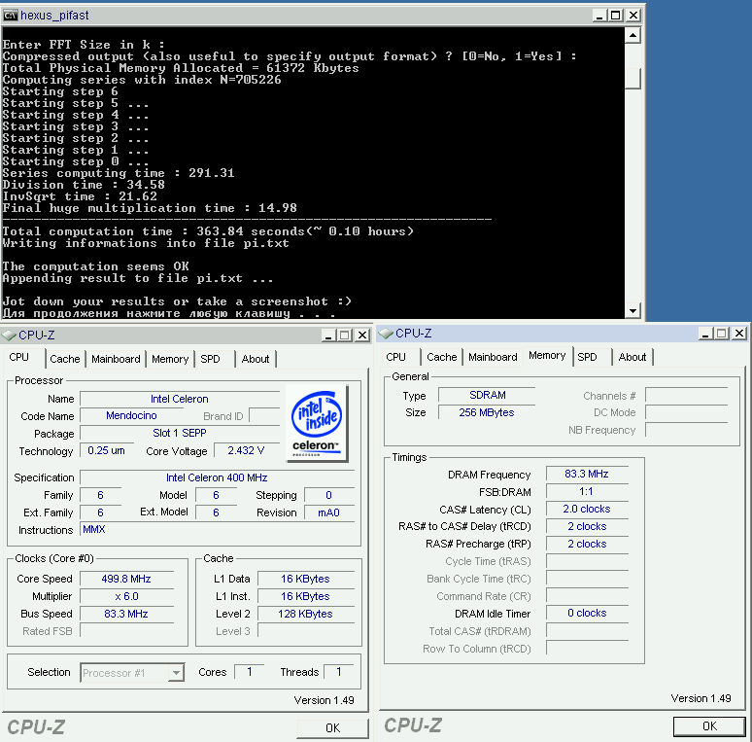Click the Level 2 value '128 KBytes'
The image size is (752, 742).
305,614
